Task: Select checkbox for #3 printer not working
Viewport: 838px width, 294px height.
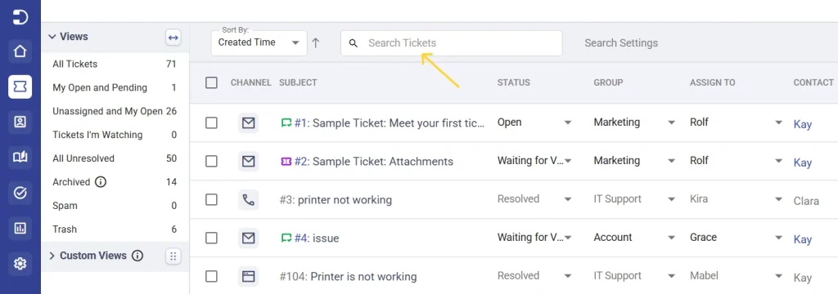Action: coord(212,199)
